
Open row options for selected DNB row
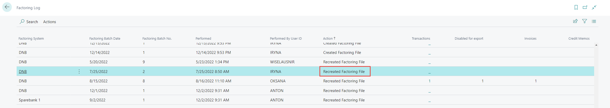(x=79, y=71)
